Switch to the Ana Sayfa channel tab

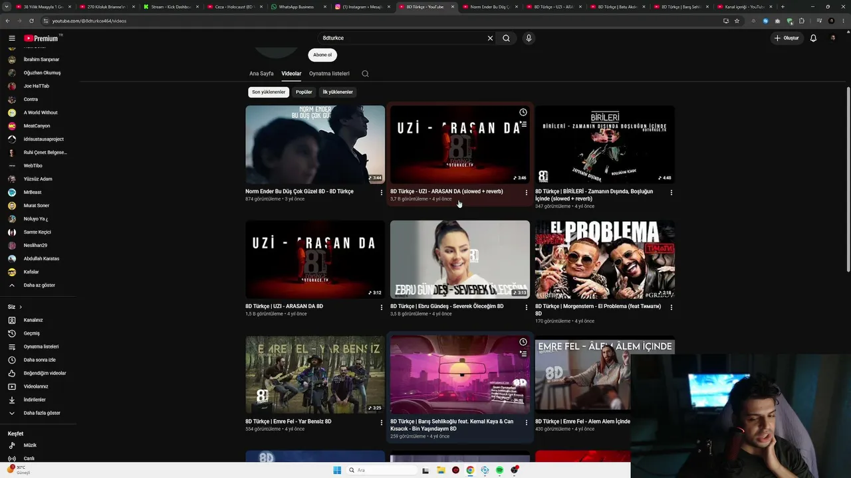[261, 74]
